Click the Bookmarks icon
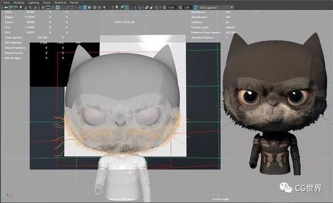Screen dimensions: 333x203 click(20, 8)
